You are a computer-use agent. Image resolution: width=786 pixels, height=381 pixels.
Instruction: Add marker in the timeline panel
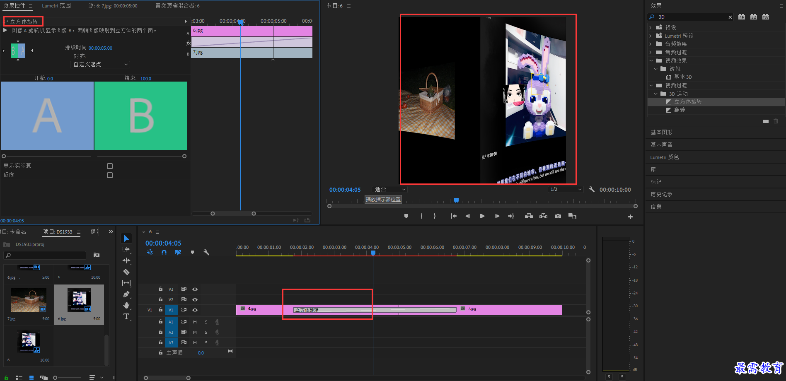(x=192, y=252)
